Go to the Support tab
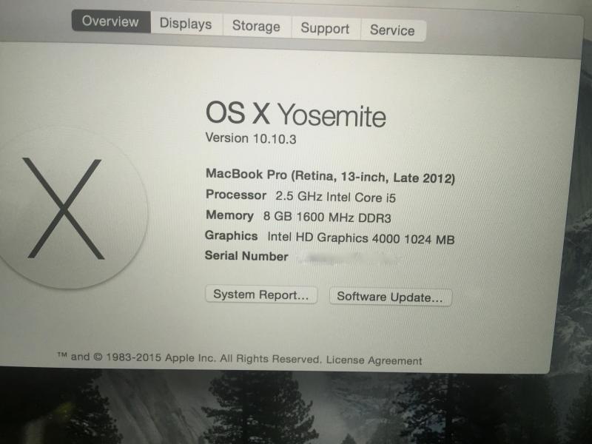 (325, 29)
